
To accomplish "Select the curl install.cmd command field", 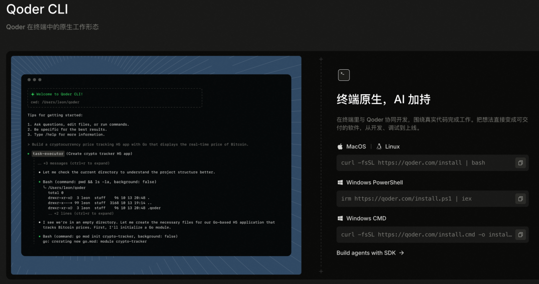I will 432,235.
